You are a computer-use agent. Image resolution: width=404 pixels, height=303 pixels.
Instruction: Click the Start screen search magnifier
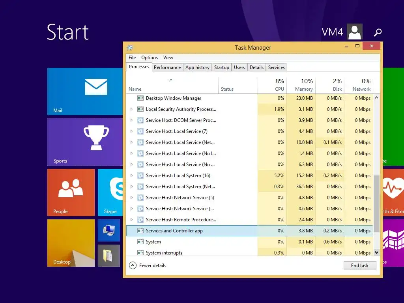click(378, 32)
